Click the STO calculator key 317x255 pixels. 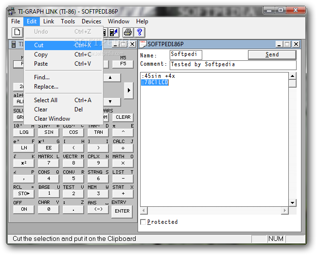[x=24, y=194]
